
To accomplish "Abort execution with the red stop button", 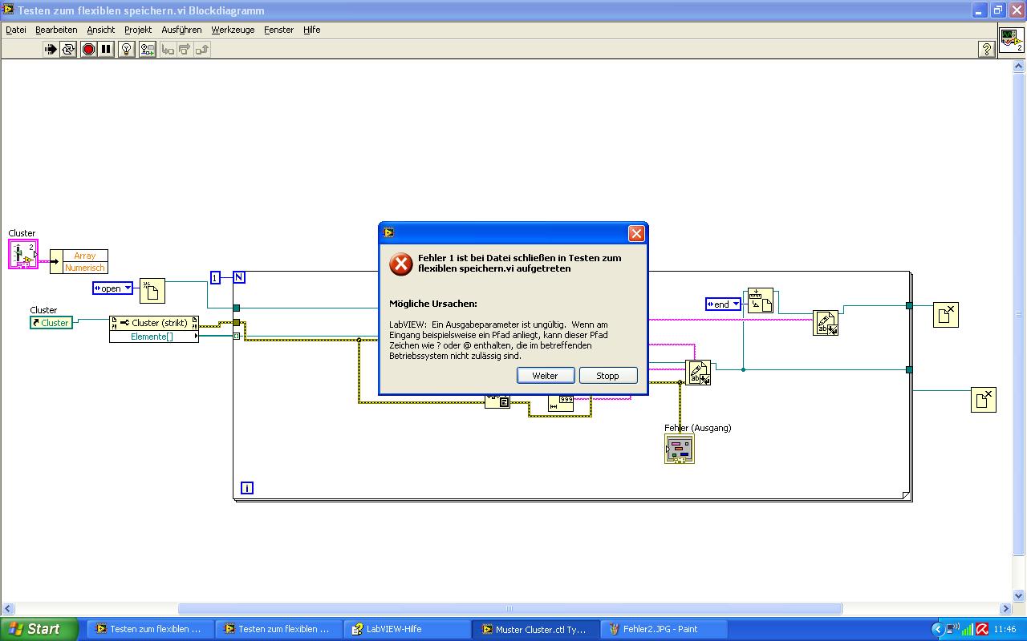I will pyautogui.click(x=88, y=49).
